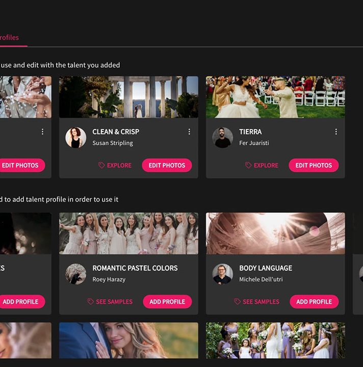
Task: Click tag icon beside Explore on Clean & Crisp
Action: (x=101, y=165)
